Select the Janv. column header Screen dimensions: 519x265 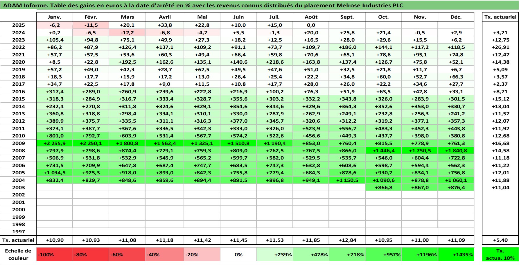click(55, 17)
